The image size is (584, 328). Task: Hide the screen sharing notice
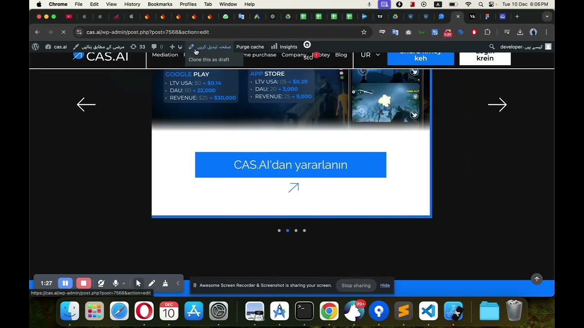[385, 285]
